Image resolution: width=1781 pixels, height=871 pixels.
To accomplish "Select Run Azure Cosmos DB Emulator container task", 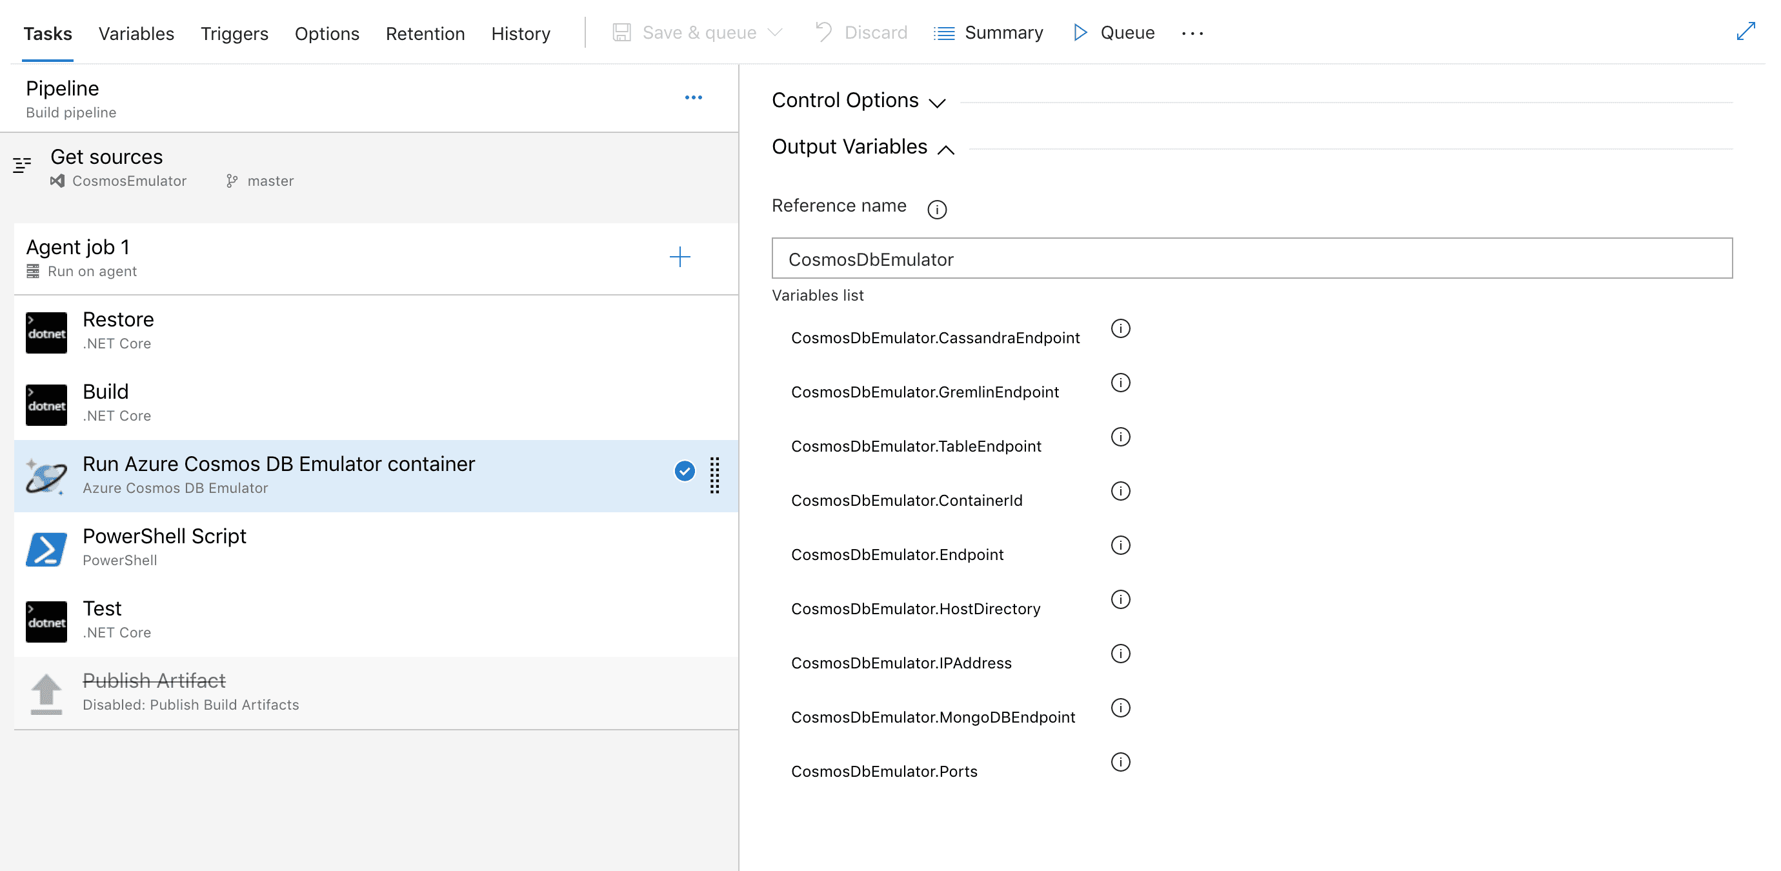I will (x=376, y=476).
